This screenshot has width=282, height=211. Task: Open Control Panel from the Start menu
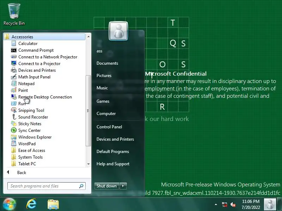pos(109,127)
